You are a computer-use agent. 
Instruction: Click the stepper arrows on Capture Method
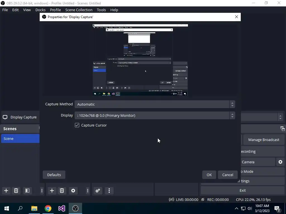click(x=232, y=104)
